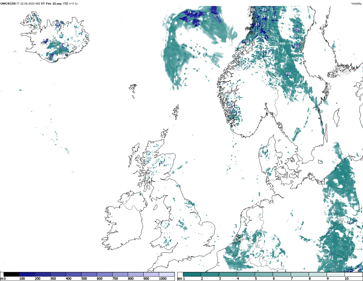This screenshot has height=281, width=363.
Task: Click the '340' value in bottom-right corner
Action: [351, 257]
